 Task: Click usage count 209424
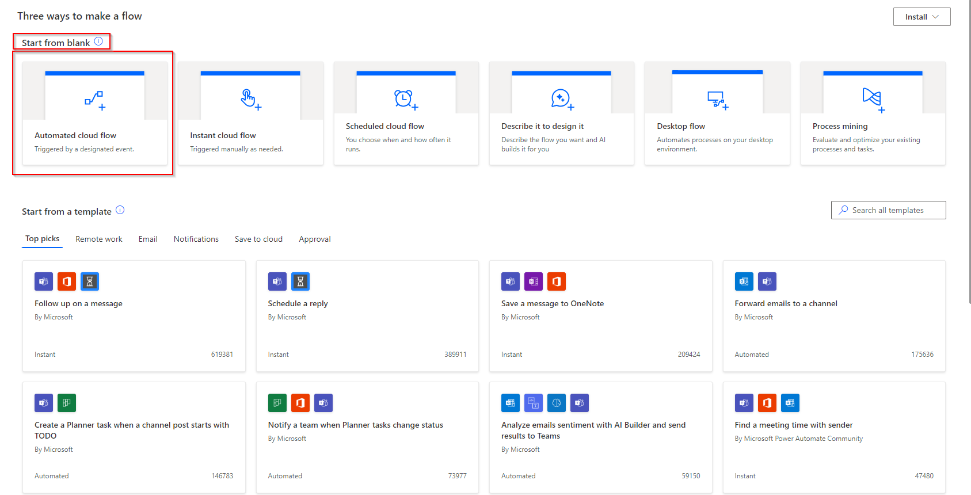click(689, 355)
